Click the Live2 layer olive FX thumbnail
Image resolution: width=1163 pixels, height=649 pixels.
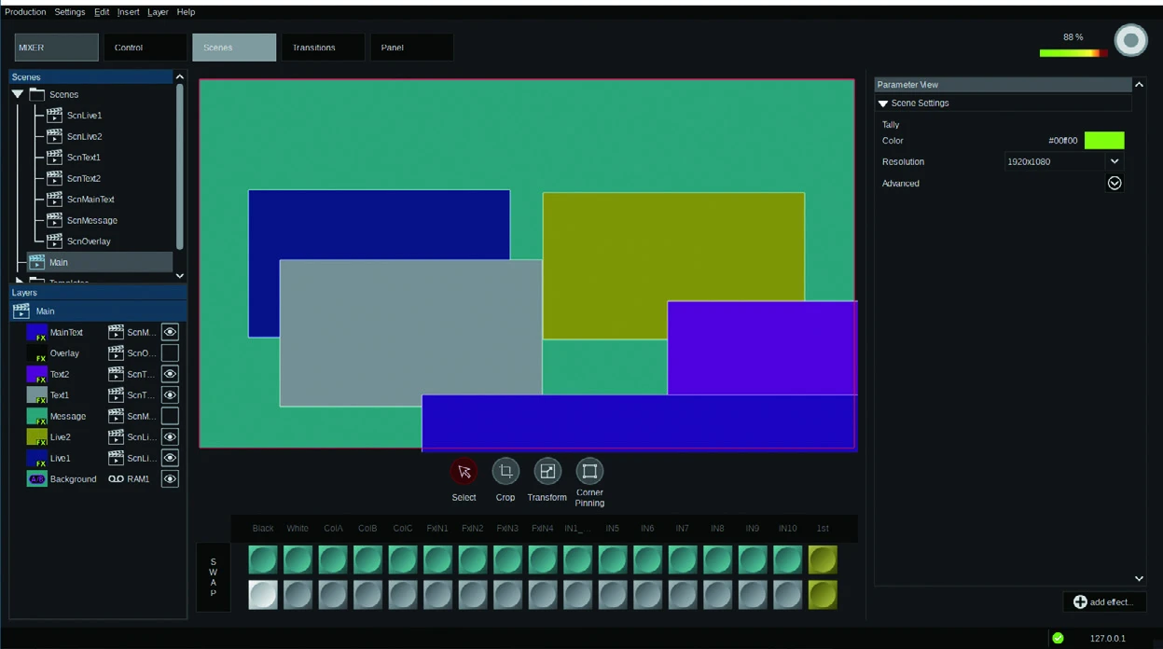click(x=36, y=436)
